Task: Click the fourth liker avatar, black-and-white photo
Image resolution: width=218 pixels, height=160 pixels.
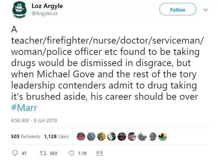Action: [x=112, y=136]
